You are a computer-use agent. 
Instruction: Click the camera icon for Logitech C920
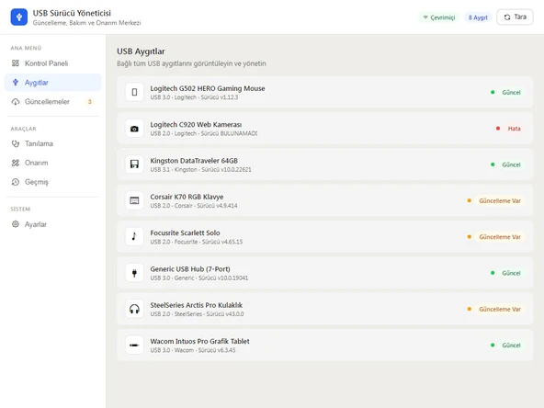(134, 129)
